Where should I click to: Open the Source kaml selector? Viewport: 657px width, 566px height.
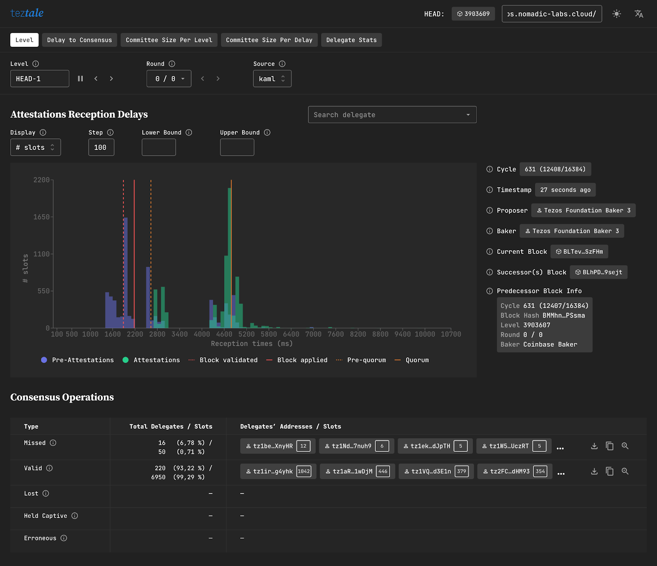click(x=272, y=79)
